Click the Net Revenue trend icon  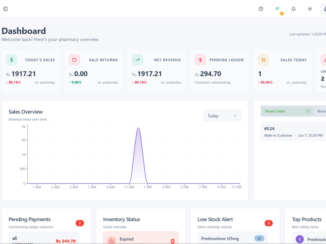coord(138,60)
